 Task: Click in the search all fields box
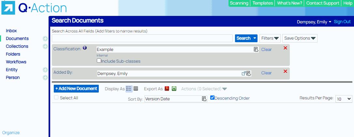pos(142,38)
